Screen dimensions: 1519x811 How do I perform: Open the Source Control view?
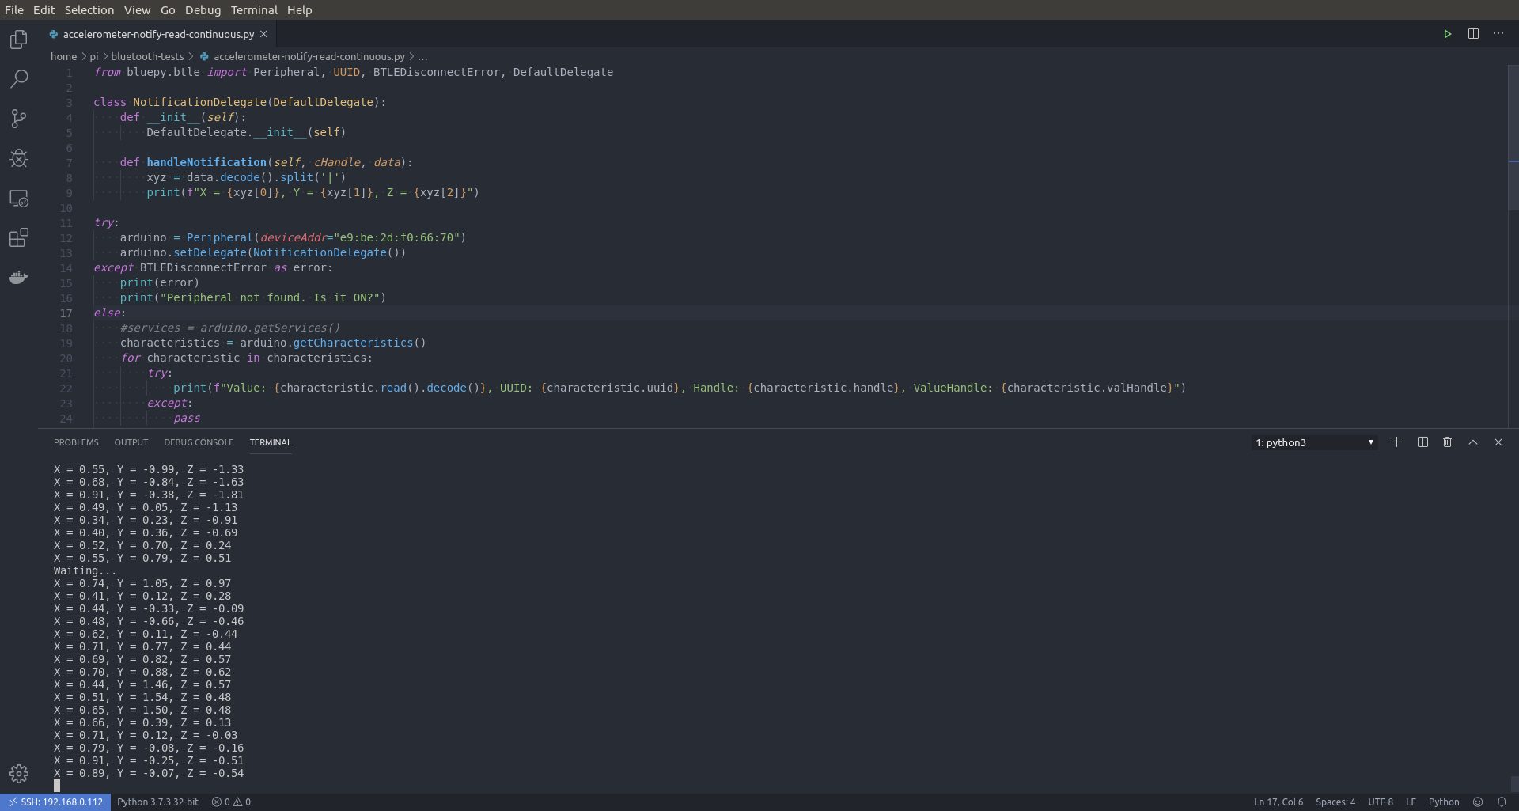[x=19, y=119]
